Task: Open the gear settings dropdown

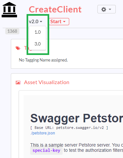Action: point(107,9)
